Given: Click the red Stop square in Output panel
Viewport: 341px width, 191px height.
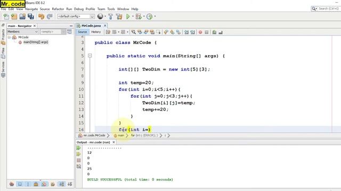Looking at the screenshot, I should tap(79, 160).
